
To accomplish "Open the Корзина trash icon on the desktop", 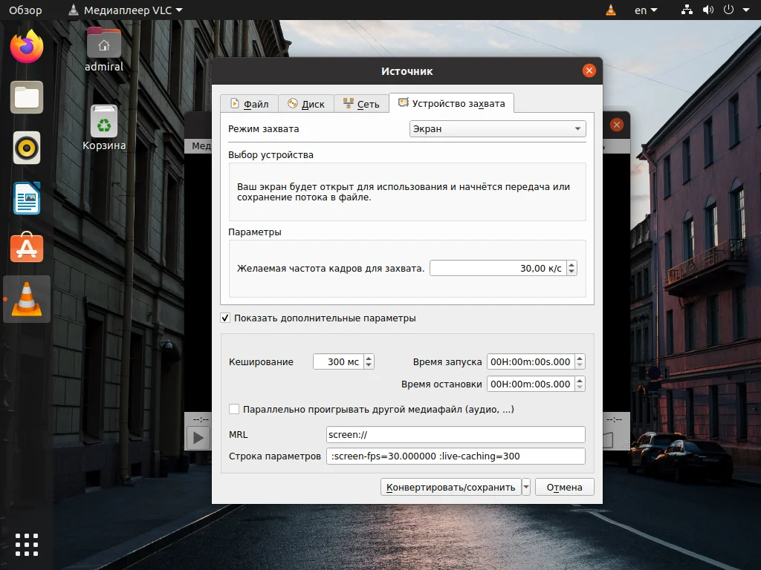I will (103, 120).
